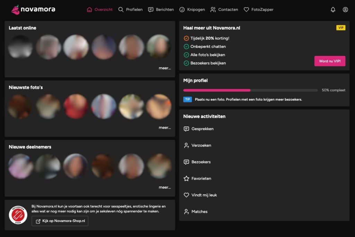Open the Overzicht home icon
355x237 pixels.
click(x=89, y=9)
